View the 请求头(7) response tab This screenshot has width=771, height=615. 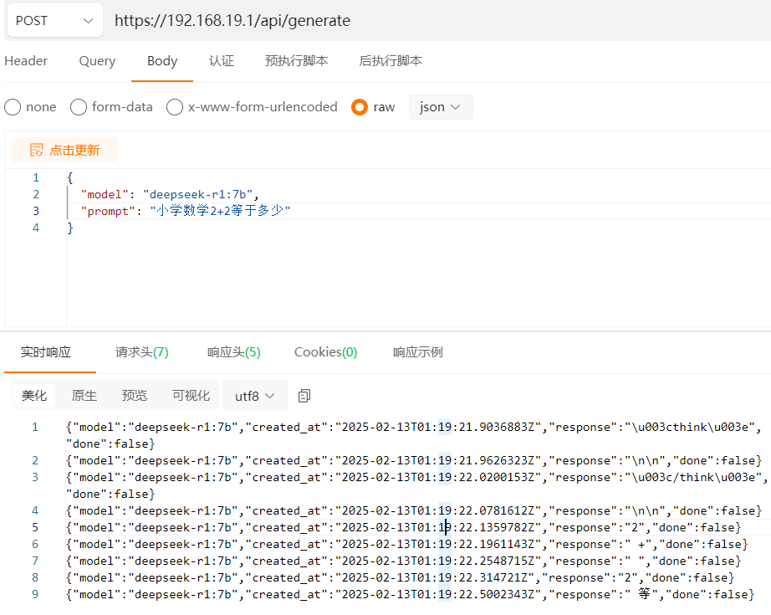141,352
